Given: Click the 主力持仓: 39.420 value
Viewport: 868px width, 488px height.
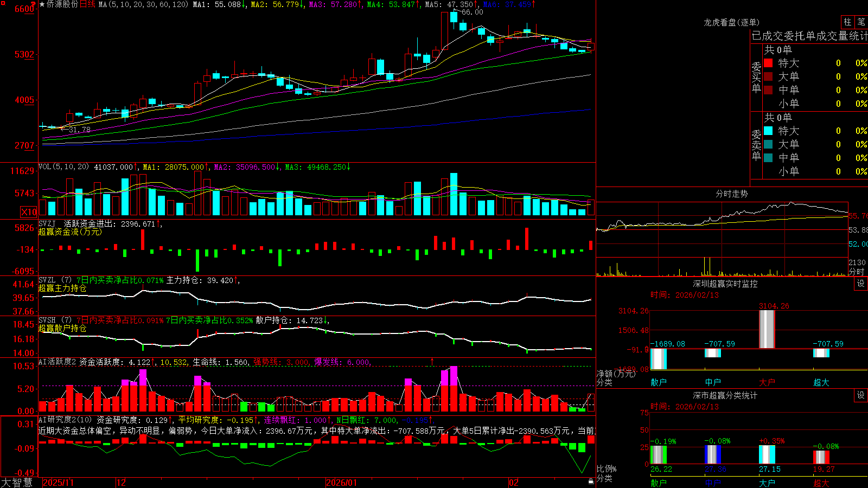Looking at the screenshot, I should point(202,280).
